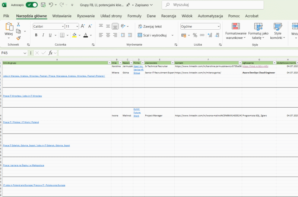298x197 pixels.
Task: Open the Formuły ribbon tab
Action: (134, 16)
